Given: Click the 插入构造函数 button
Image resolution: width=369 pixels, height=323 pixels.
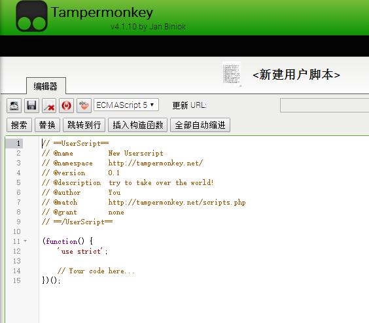Looking at the screenshot, I should click(x=137, y=125).
